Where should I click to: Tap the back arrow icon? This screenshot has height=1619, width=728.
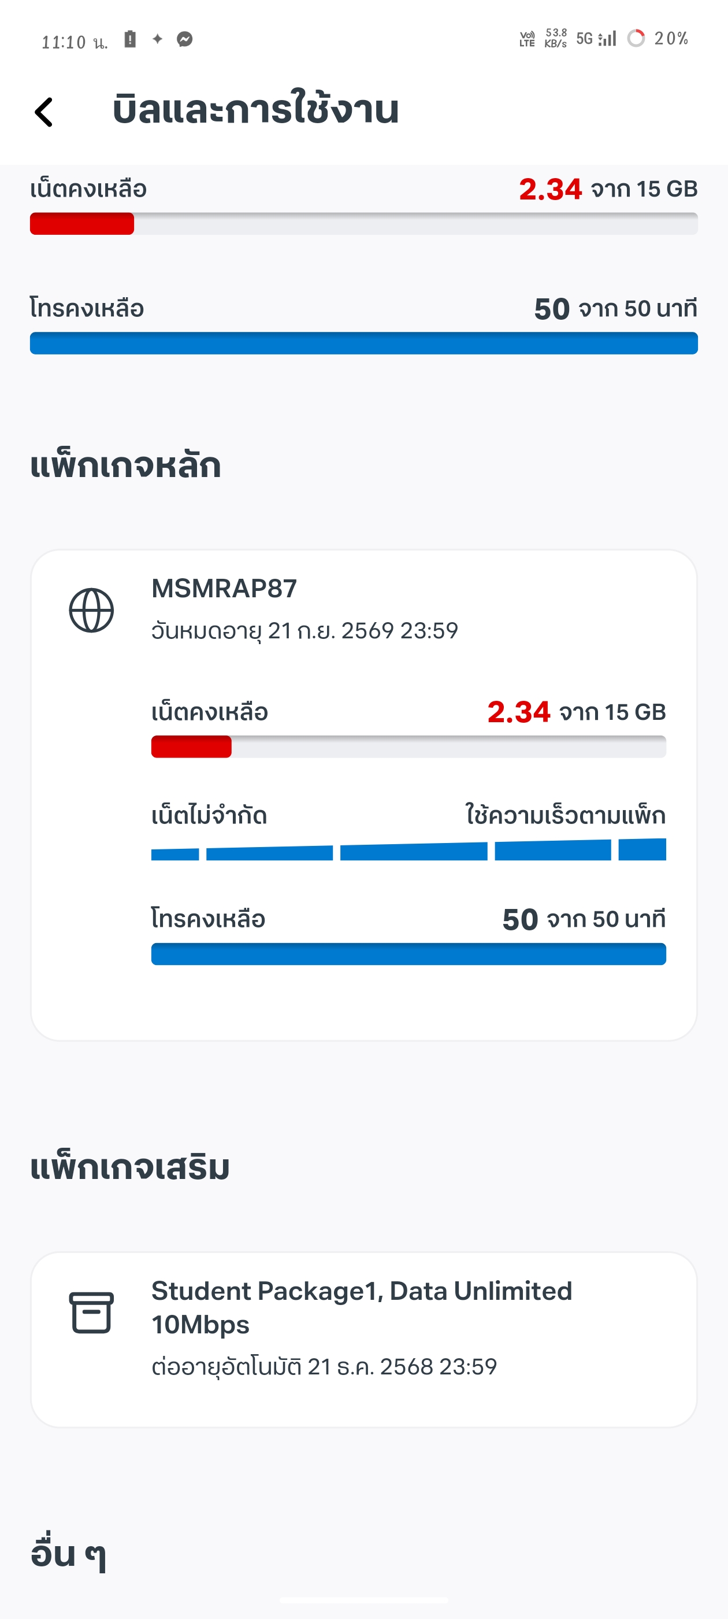pyautogui.click(x=44, y=113)
